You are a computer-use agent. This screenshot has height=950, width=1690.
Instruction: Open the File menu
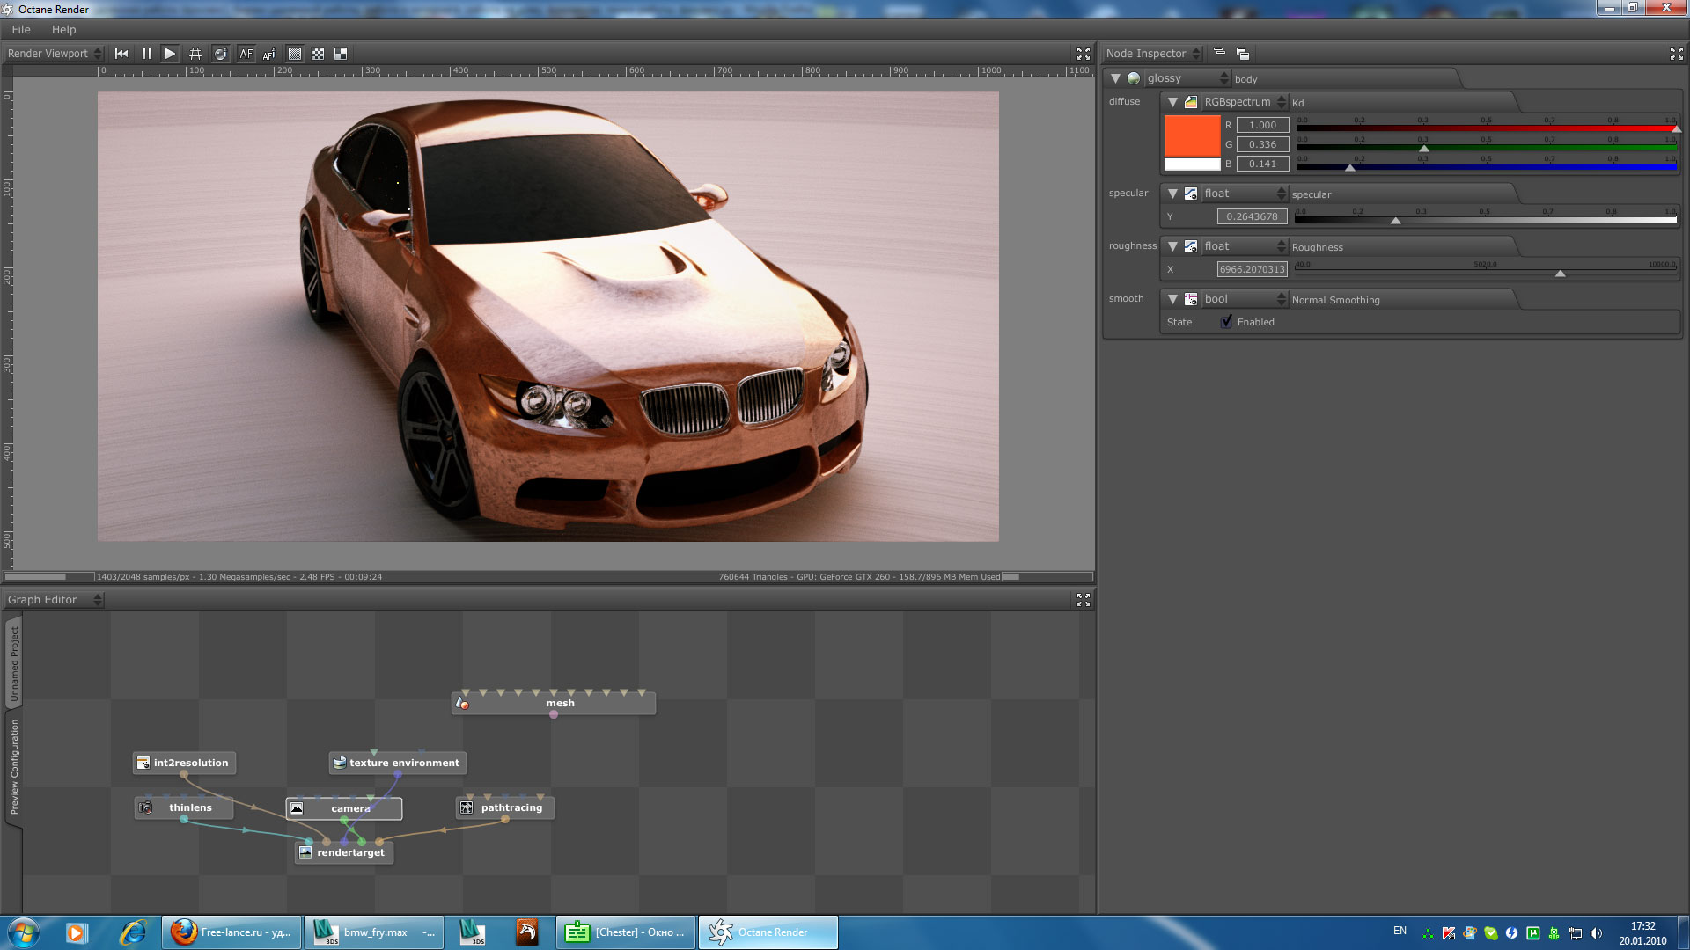coord(21,30)
